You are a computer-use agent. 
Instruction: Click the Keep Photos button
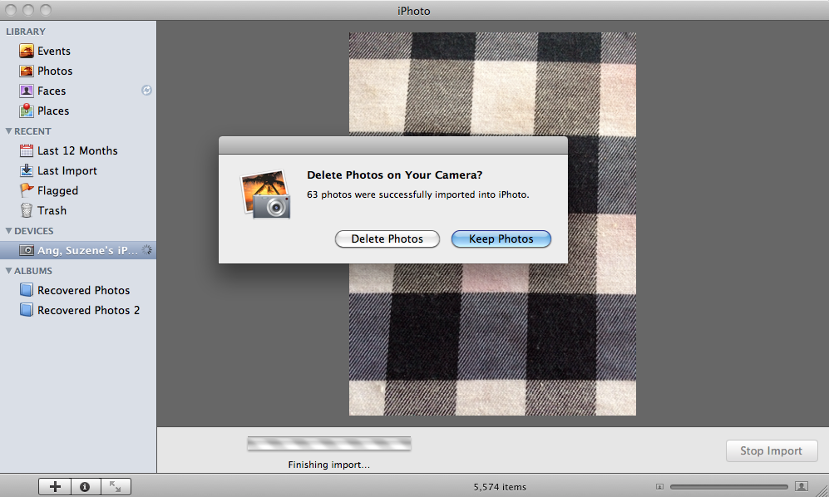(501, 239)
